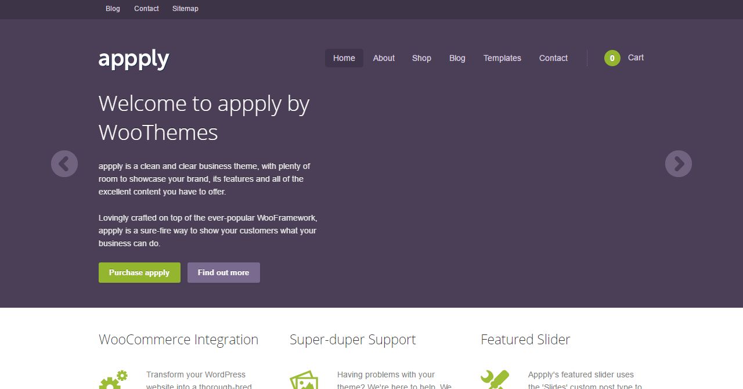Click the 'WooCommerce Integration' heading

179,340
